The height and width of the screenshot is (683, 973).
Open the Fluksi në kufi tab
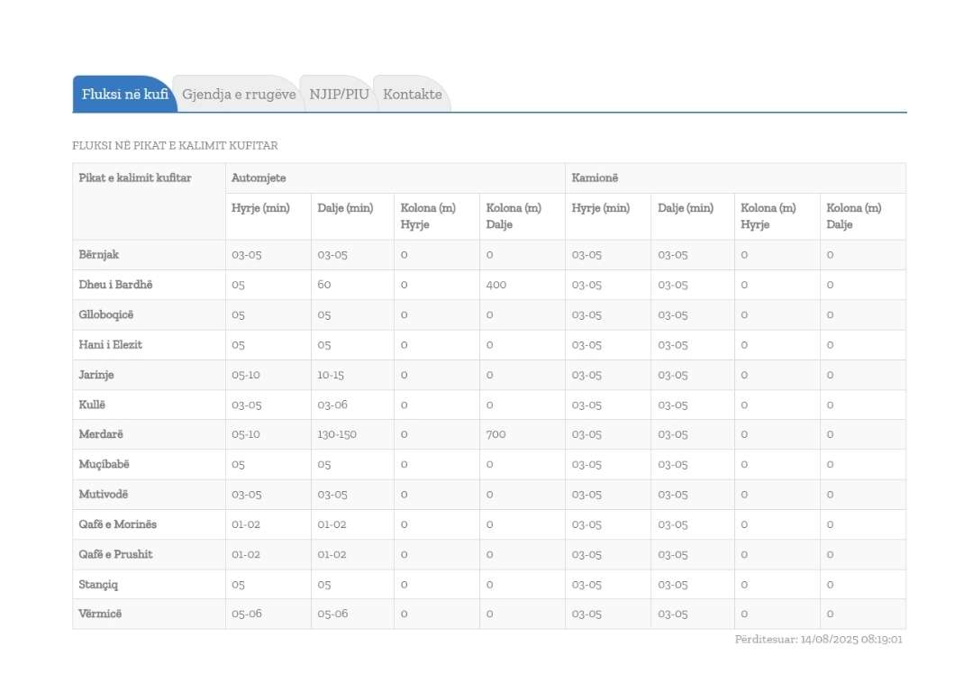click(124, 95)
